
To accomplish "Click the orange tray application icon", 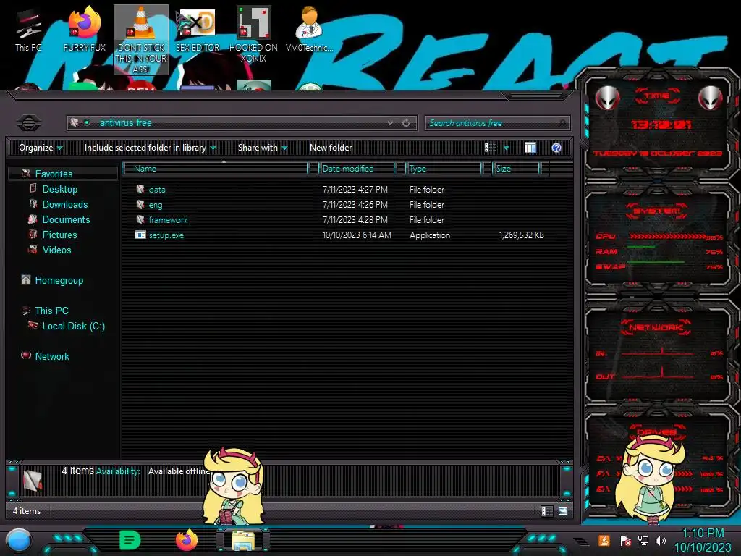I will (604, 540).
